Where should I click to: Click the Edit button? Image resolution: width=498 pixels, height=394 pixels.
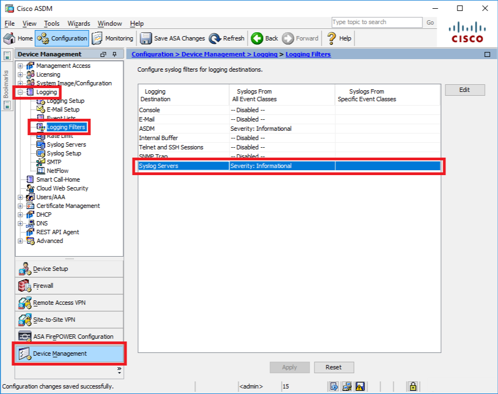[x=465, y=90]
